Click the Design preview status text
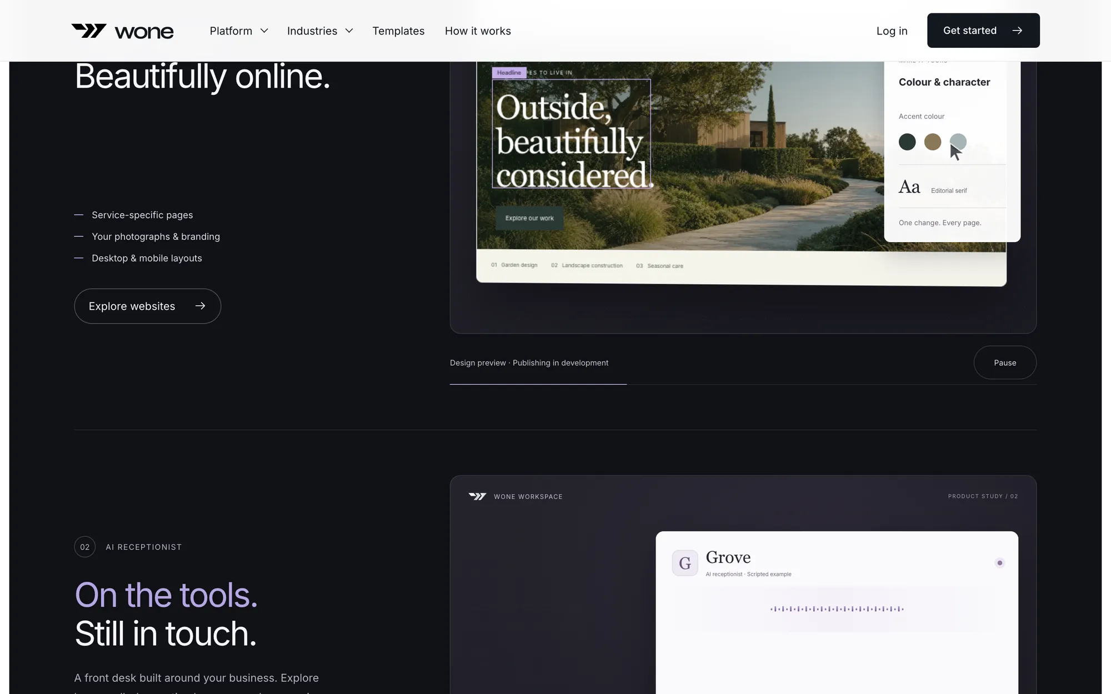 529,363
